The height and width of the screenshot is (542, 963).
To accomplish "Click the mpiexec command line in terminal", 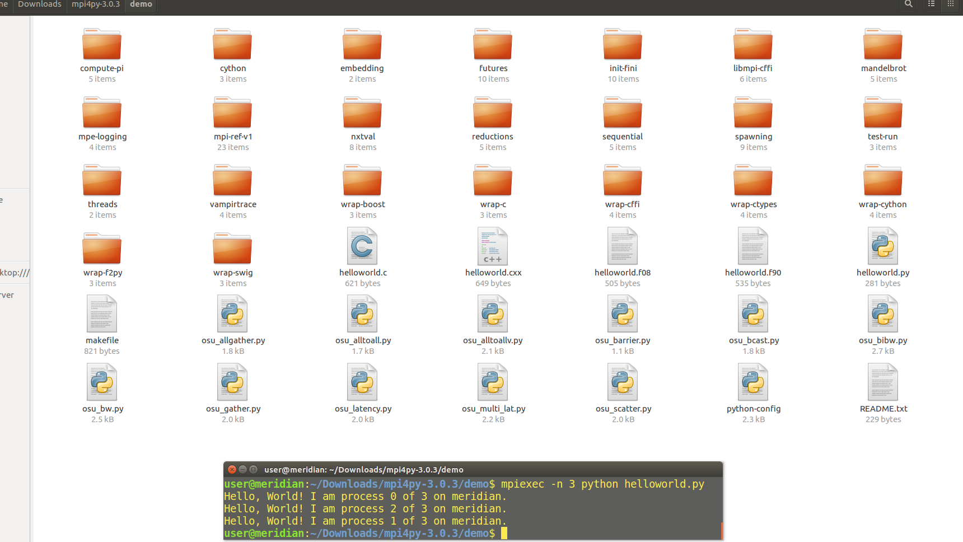I will [464, 484].
